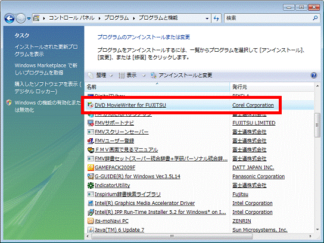Select ＦＭＶ画面で見るマニュアル entry
The height and width of the screenshot is (243, 324).
pos(126,150)
